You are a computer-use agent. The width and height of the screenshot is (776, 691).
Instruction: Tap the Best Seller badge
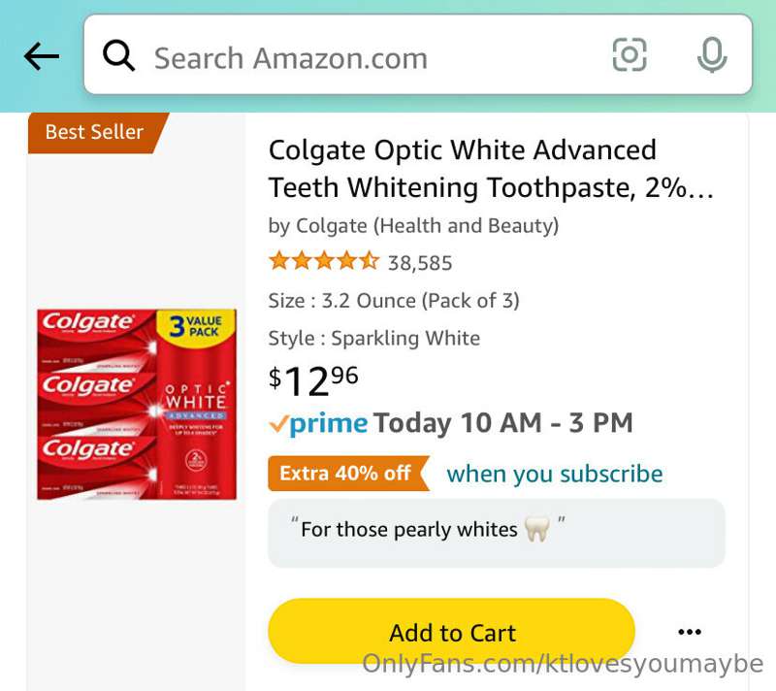tap(98, 133)
